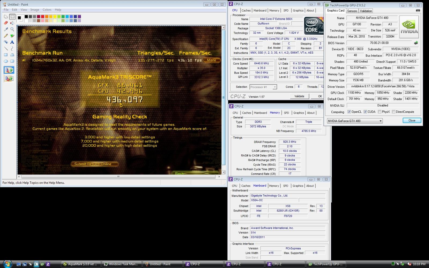Screen dimensions: 429x268
Task: Click the X58A-OC mainboard model field
Action: point(274,200)
